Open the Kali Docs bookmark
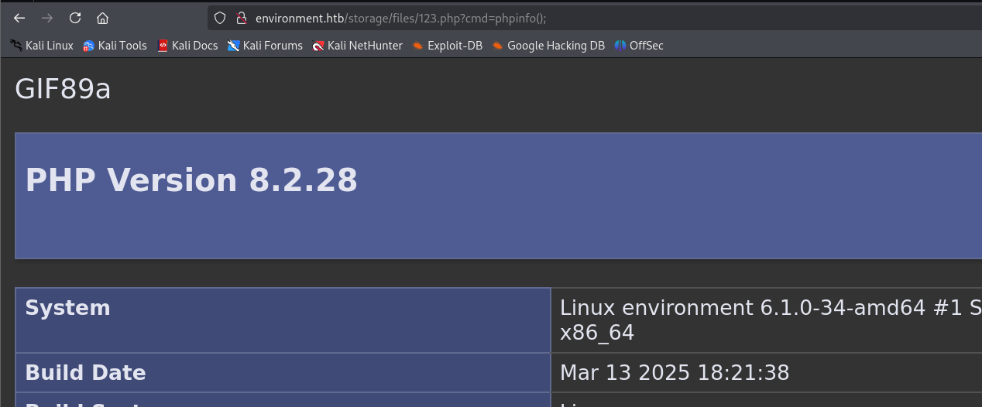This screenshot has width=982, height=407. [187, 46]
